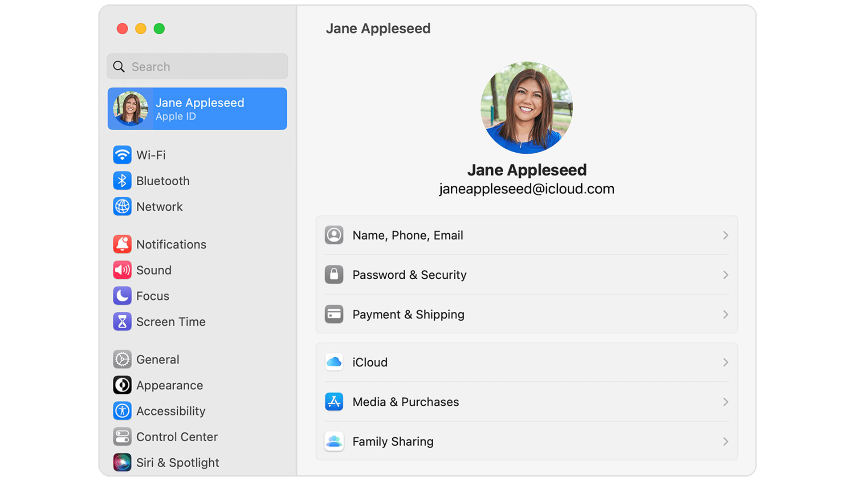The height and width of the screenshot is (481, 855).
Task: Expand Name, Phone, Email chevron
Action: tap(725, 235)
